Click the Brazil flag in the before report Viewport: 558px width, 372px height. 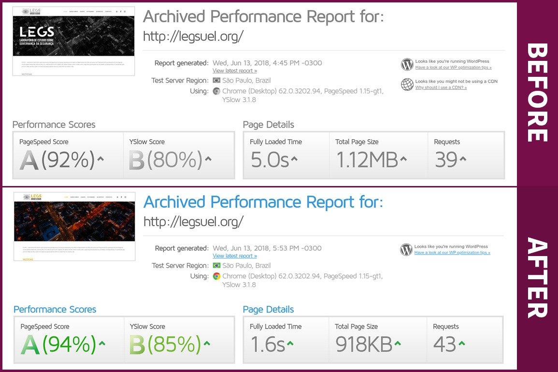(216, 80)
